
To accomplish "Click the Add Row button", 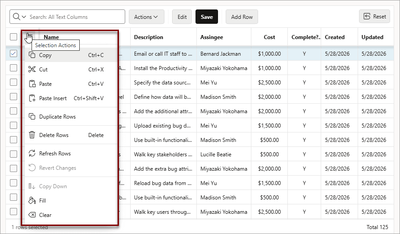I will 242,17.
